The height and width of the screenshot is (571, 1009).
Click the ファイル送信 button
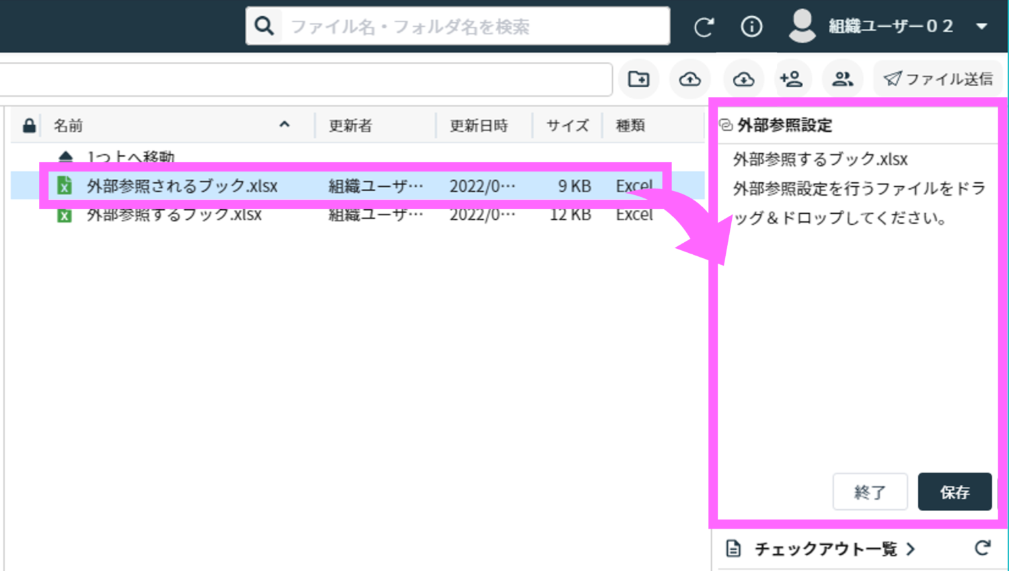click(x=938, y=78)
